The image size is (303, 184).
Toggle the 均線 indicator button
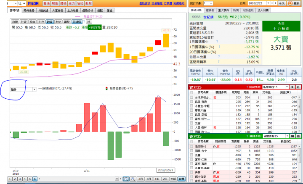[15, 22]
